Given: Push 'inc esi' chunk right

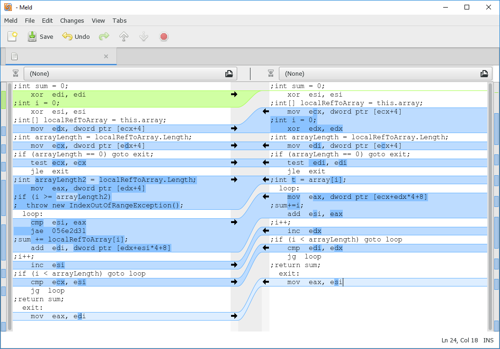Looking at the screenshot, I should pyautogui.click(x=234, y=265).
